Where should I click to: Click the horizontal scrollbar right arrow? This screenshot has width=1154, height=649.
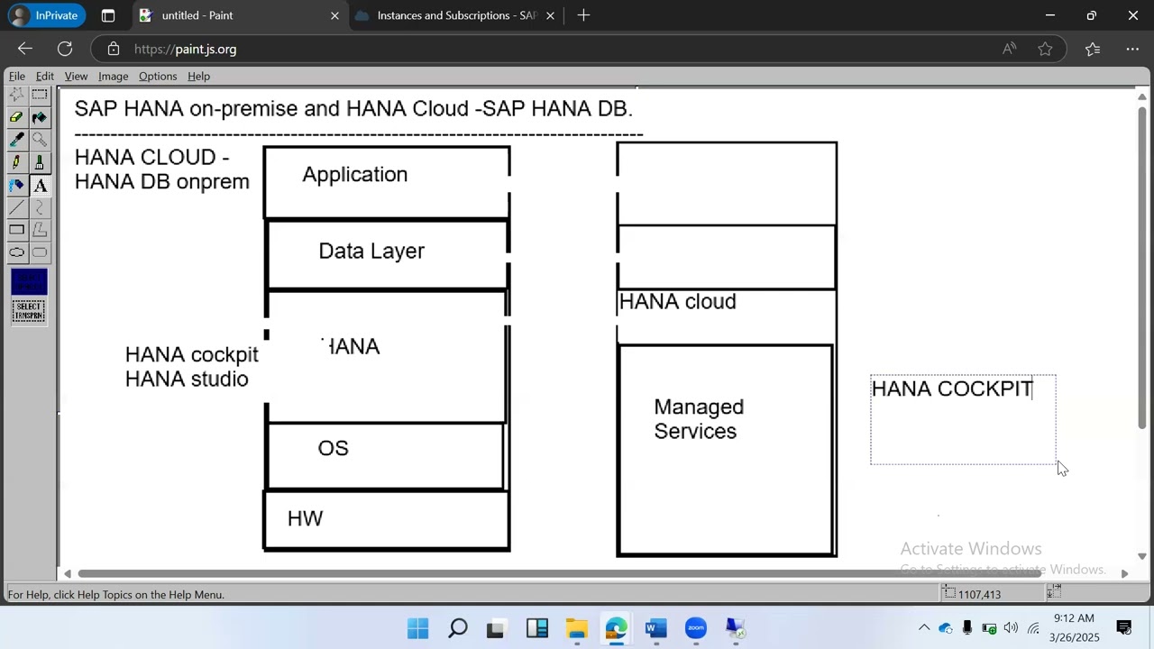click(x=1124, y=573)
